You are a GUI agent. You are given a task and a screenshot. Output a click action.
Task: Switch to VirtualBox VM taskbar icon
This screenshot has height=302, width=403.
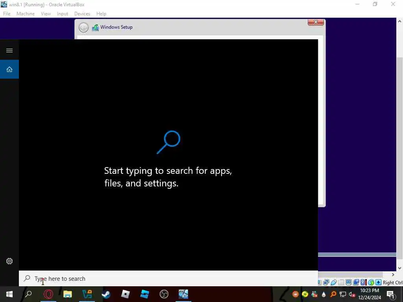pyautogui.click(x=183, y=294)
